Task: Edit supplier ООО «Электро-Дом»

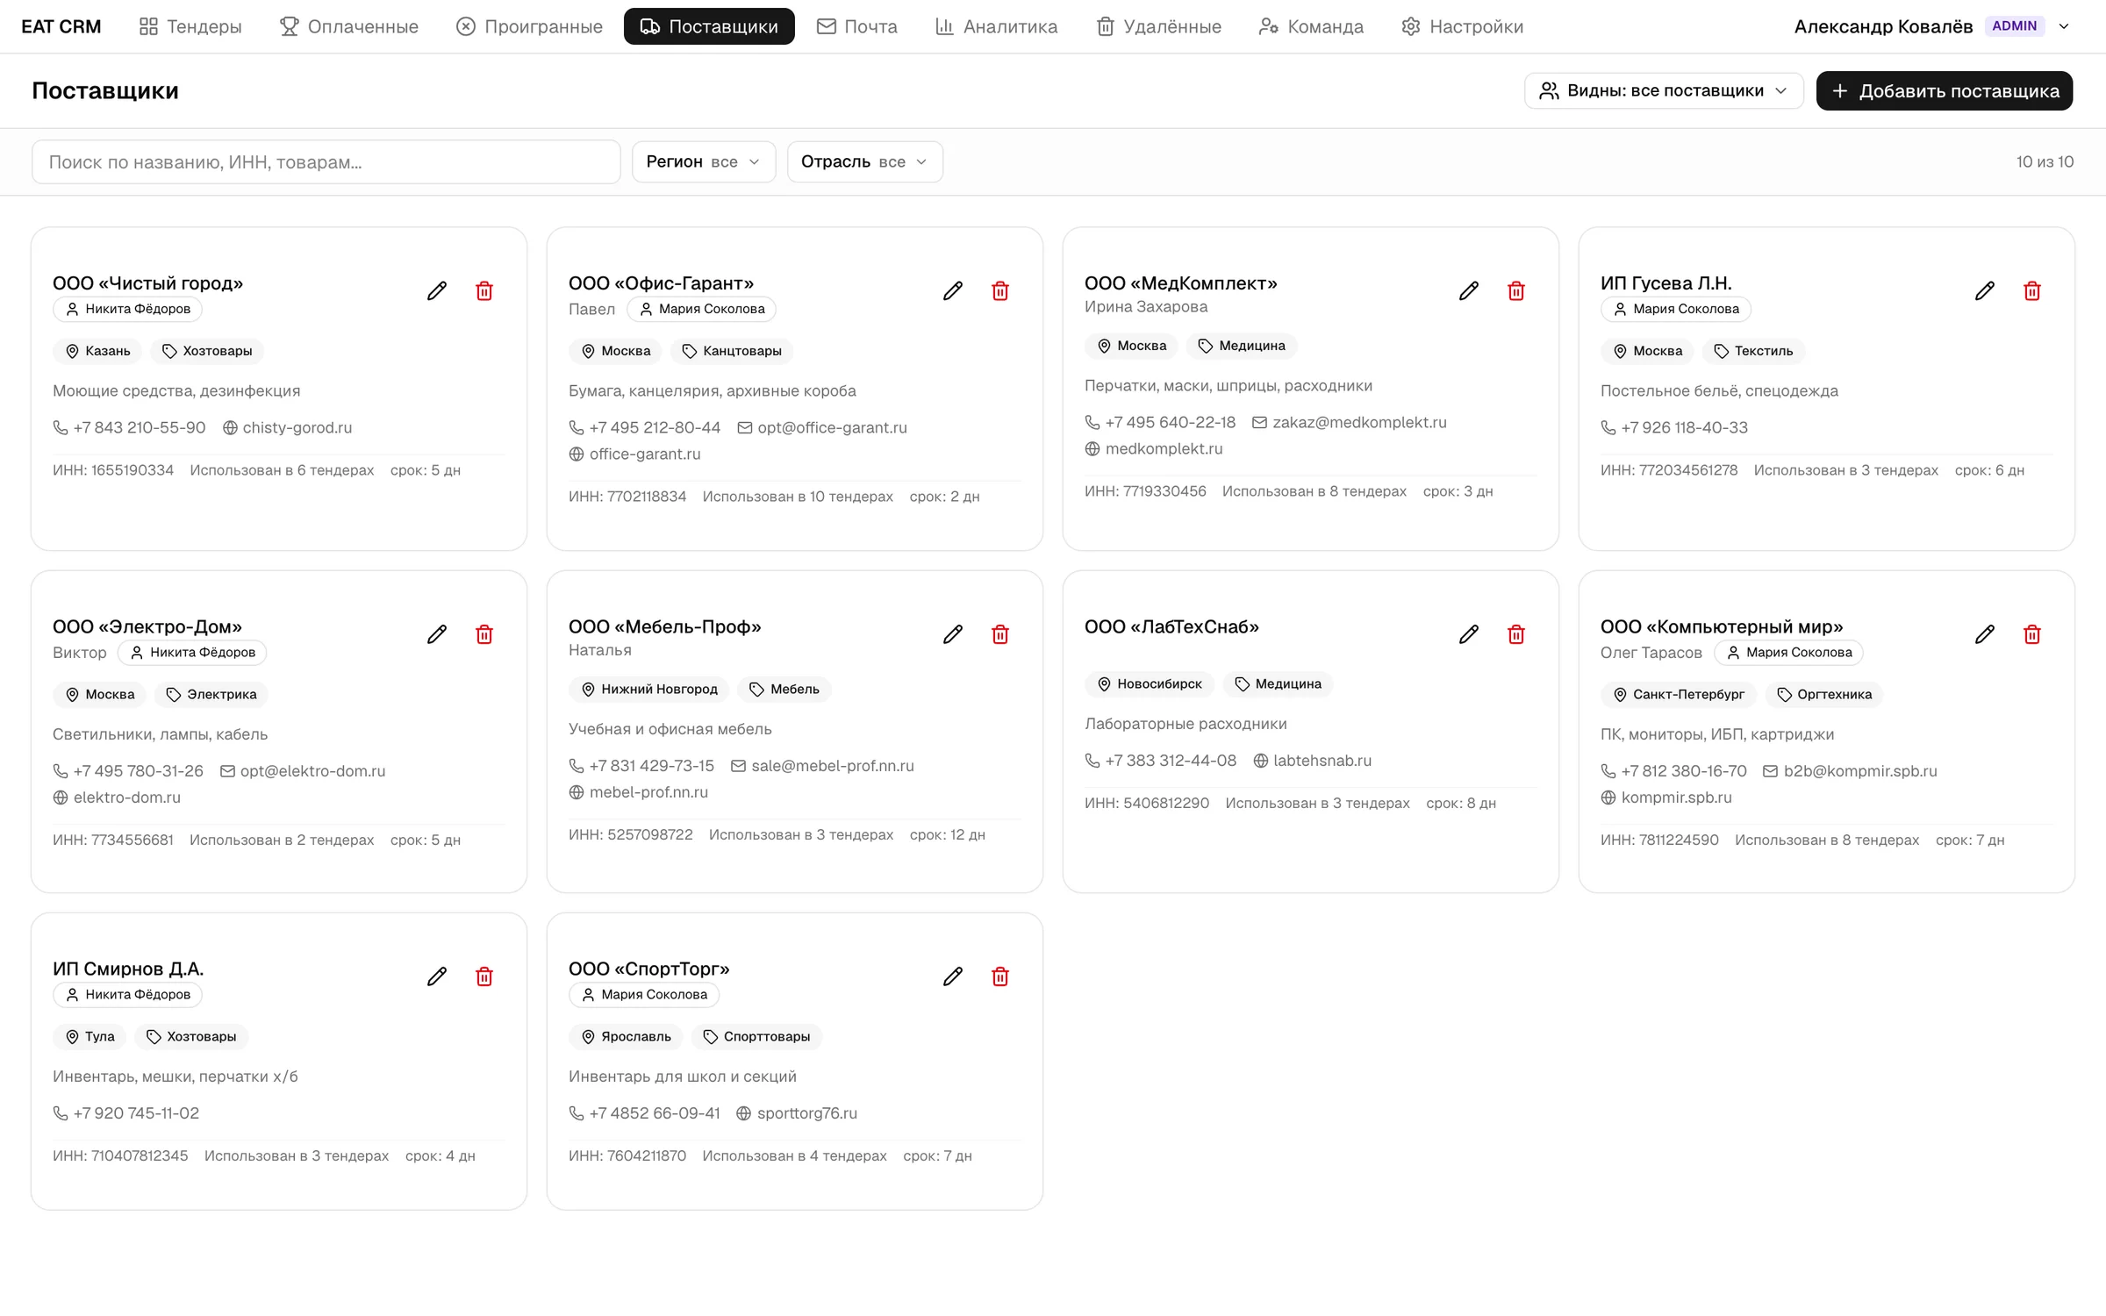Action: (437, 634)
